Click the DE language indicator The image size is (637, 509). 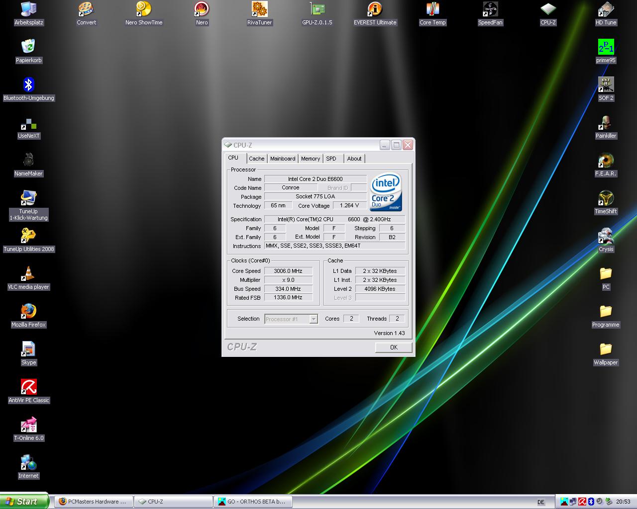[x=541, y=502]
